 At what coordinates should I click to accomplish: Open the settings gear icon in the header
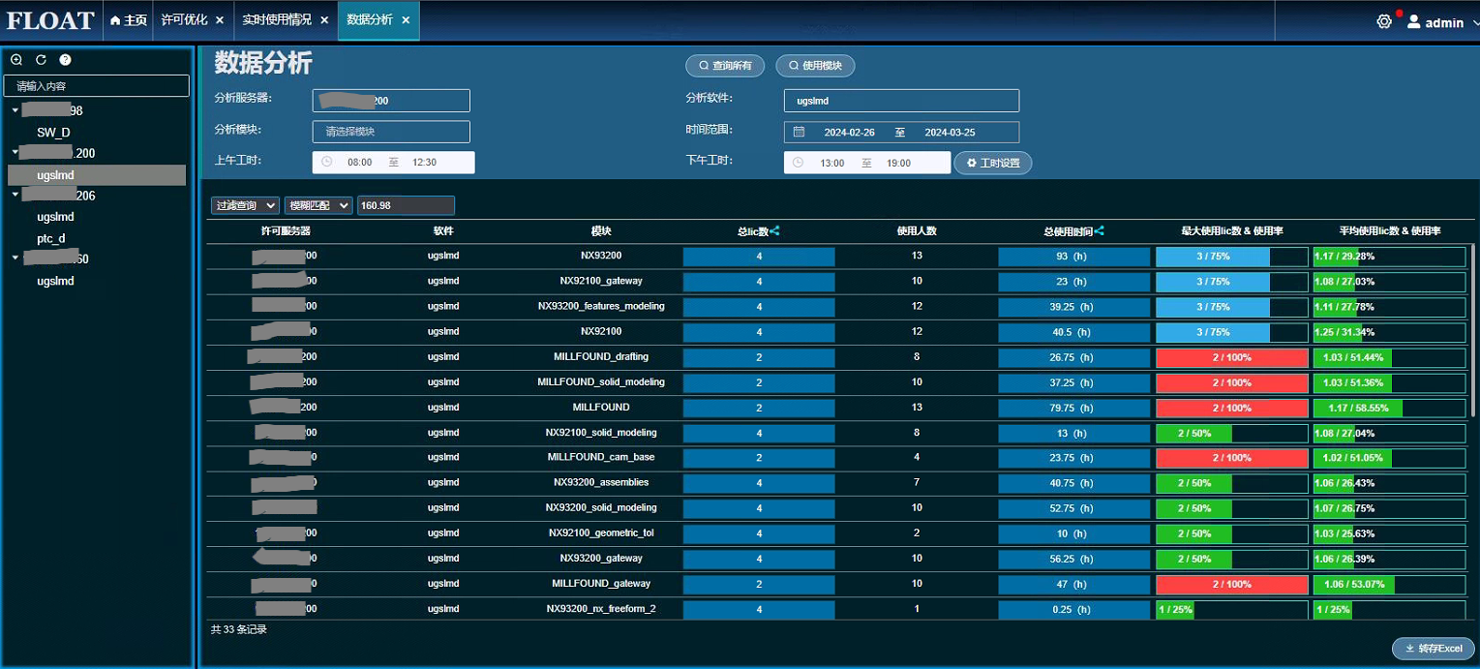pos(1384,21)
